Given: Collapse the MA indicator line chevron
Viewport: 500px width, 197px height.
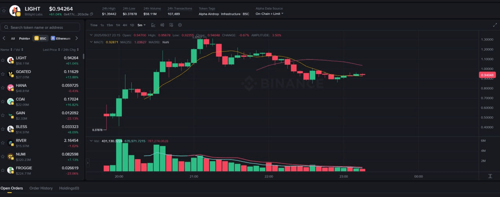Looking at the screenshot, I should point(91,42).
